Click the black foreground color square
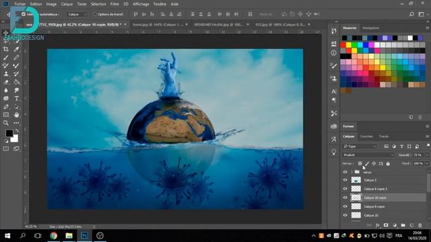This screenshot has height=242, width=431. click(9, 133)
